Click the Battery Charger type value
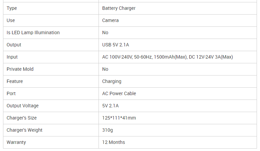 tap(119, 8)
